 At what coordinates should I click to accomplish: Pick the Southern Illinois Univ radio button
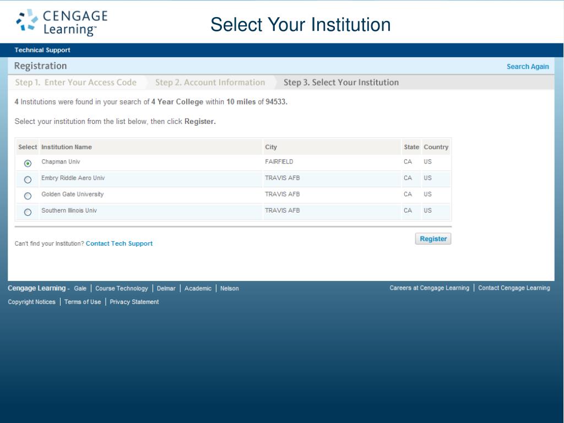pyautogui.click(x=28, y=212)
